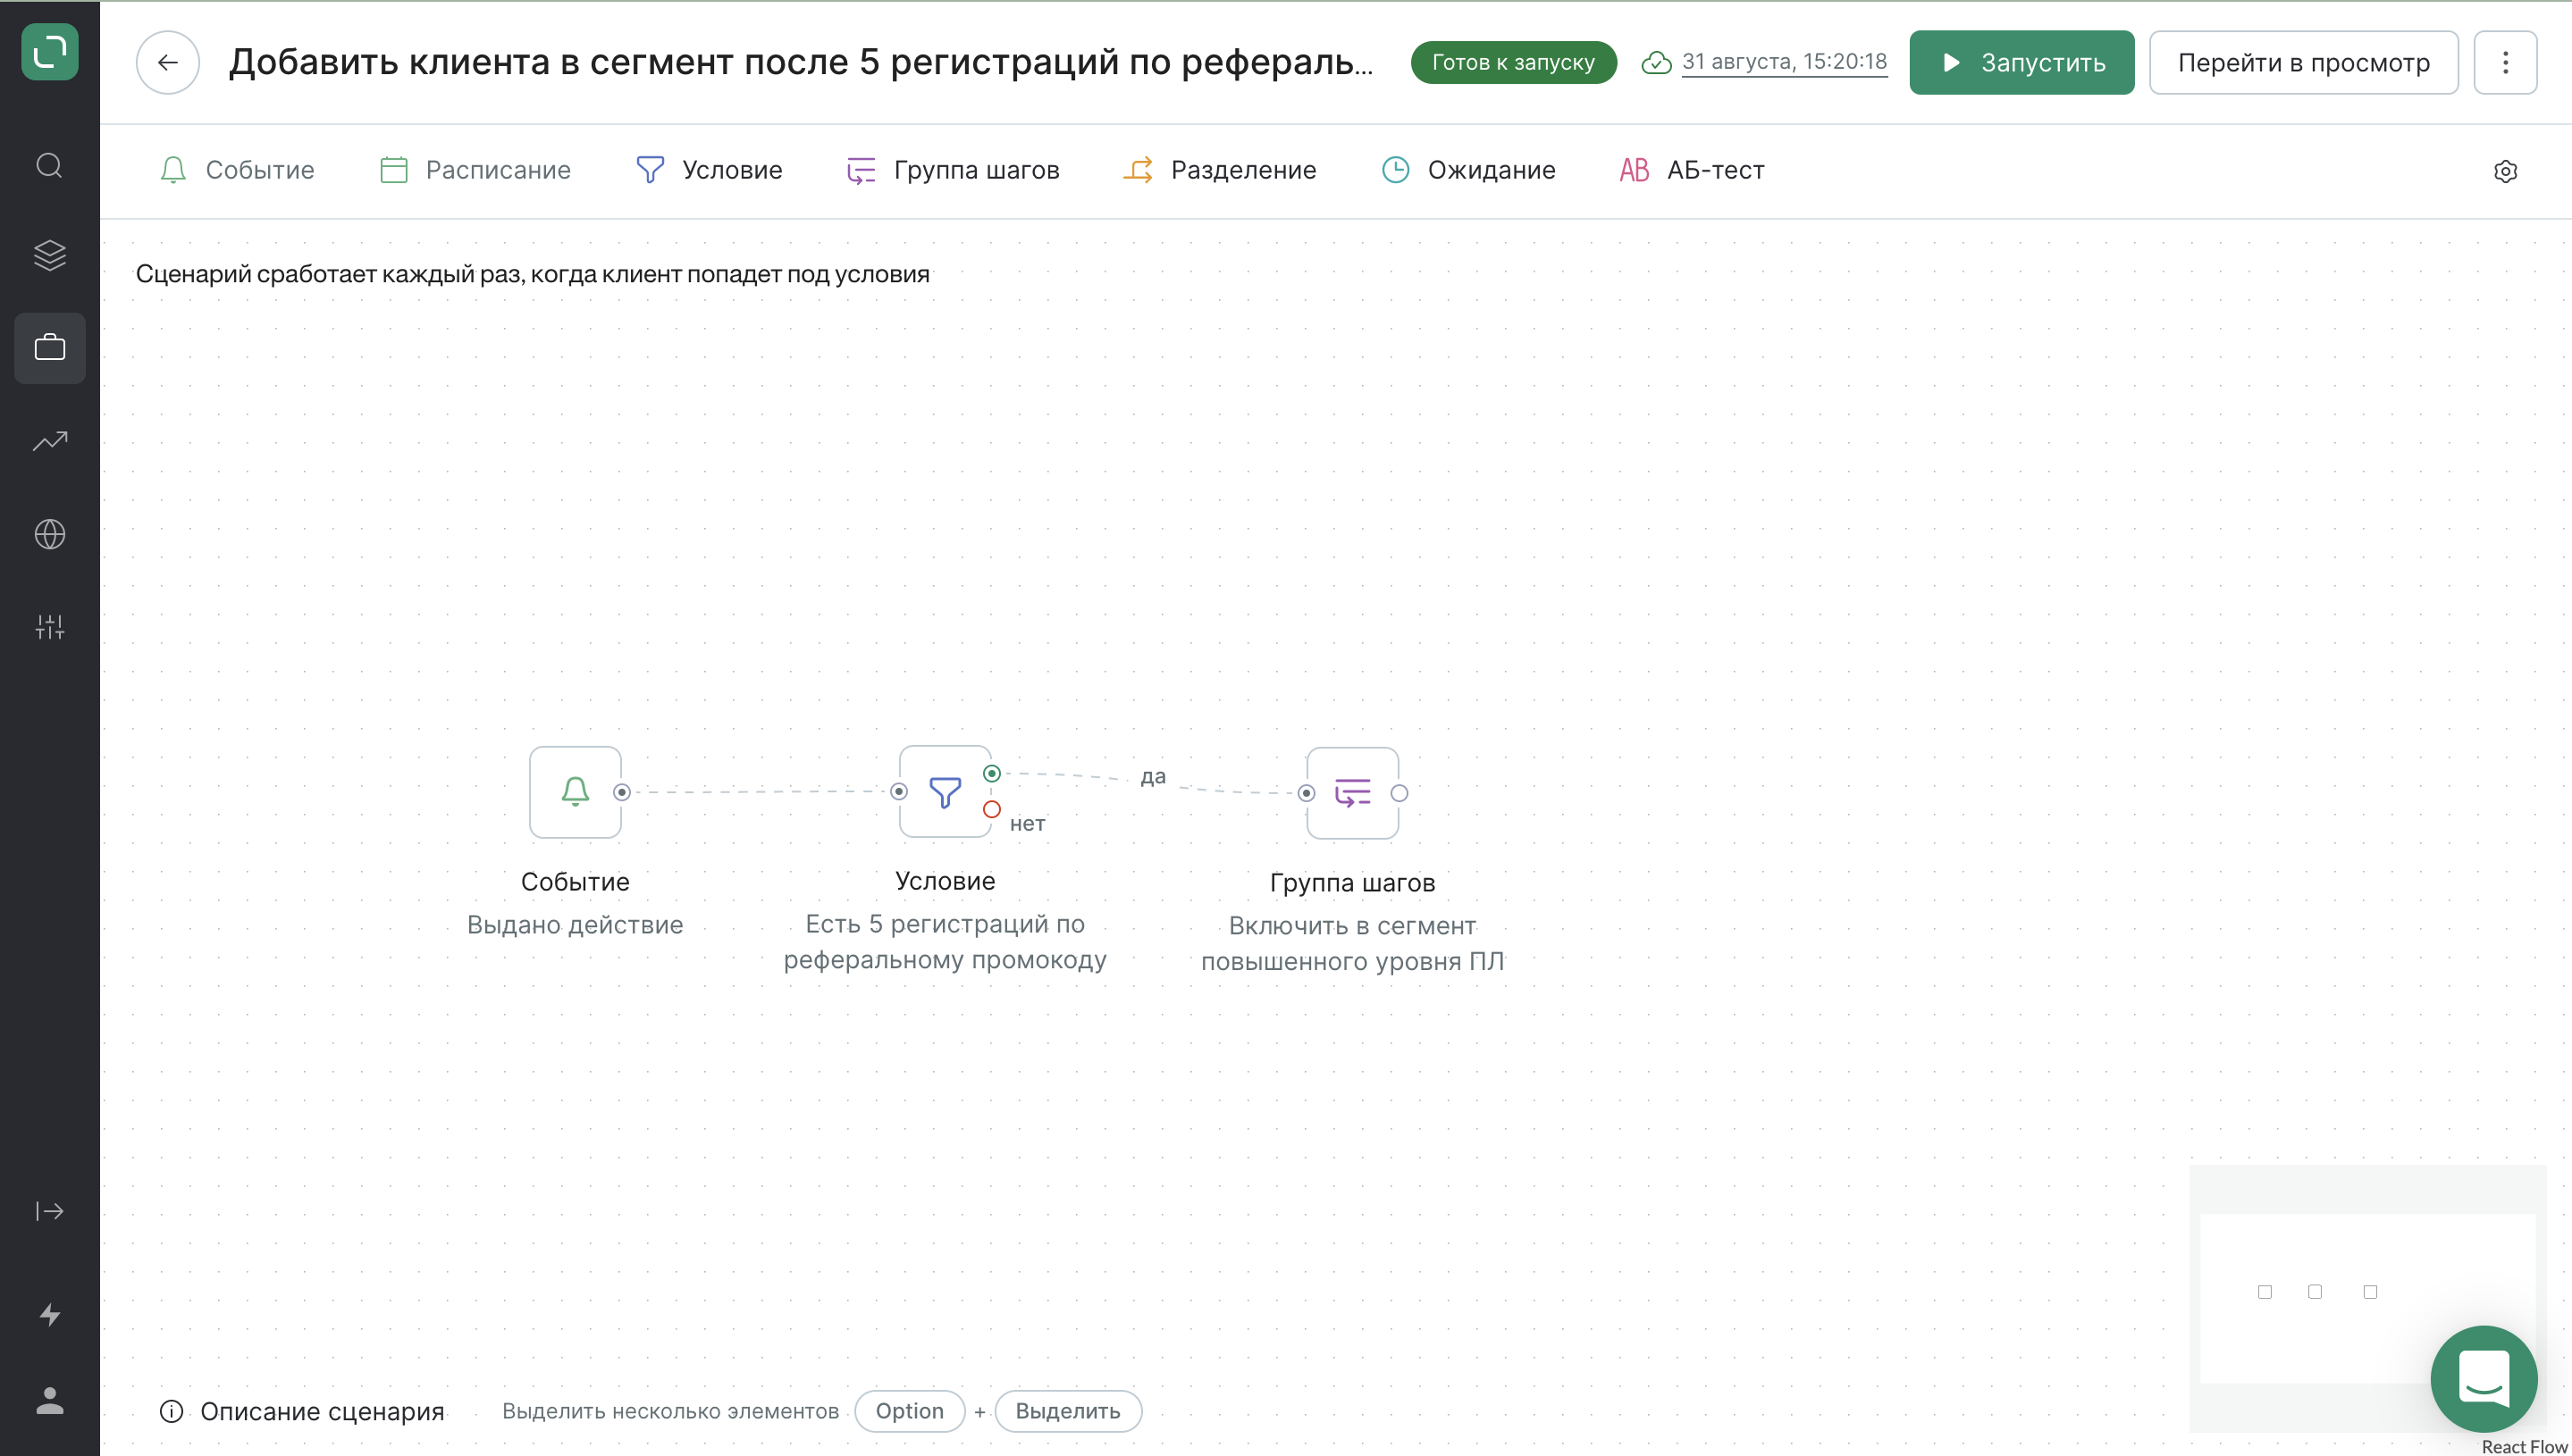The width and height of the screenshot is (2572, 1456).
Task: Open search from the sidebar magnifier icon
Action: pyautogui.click(x=49, y=165)
